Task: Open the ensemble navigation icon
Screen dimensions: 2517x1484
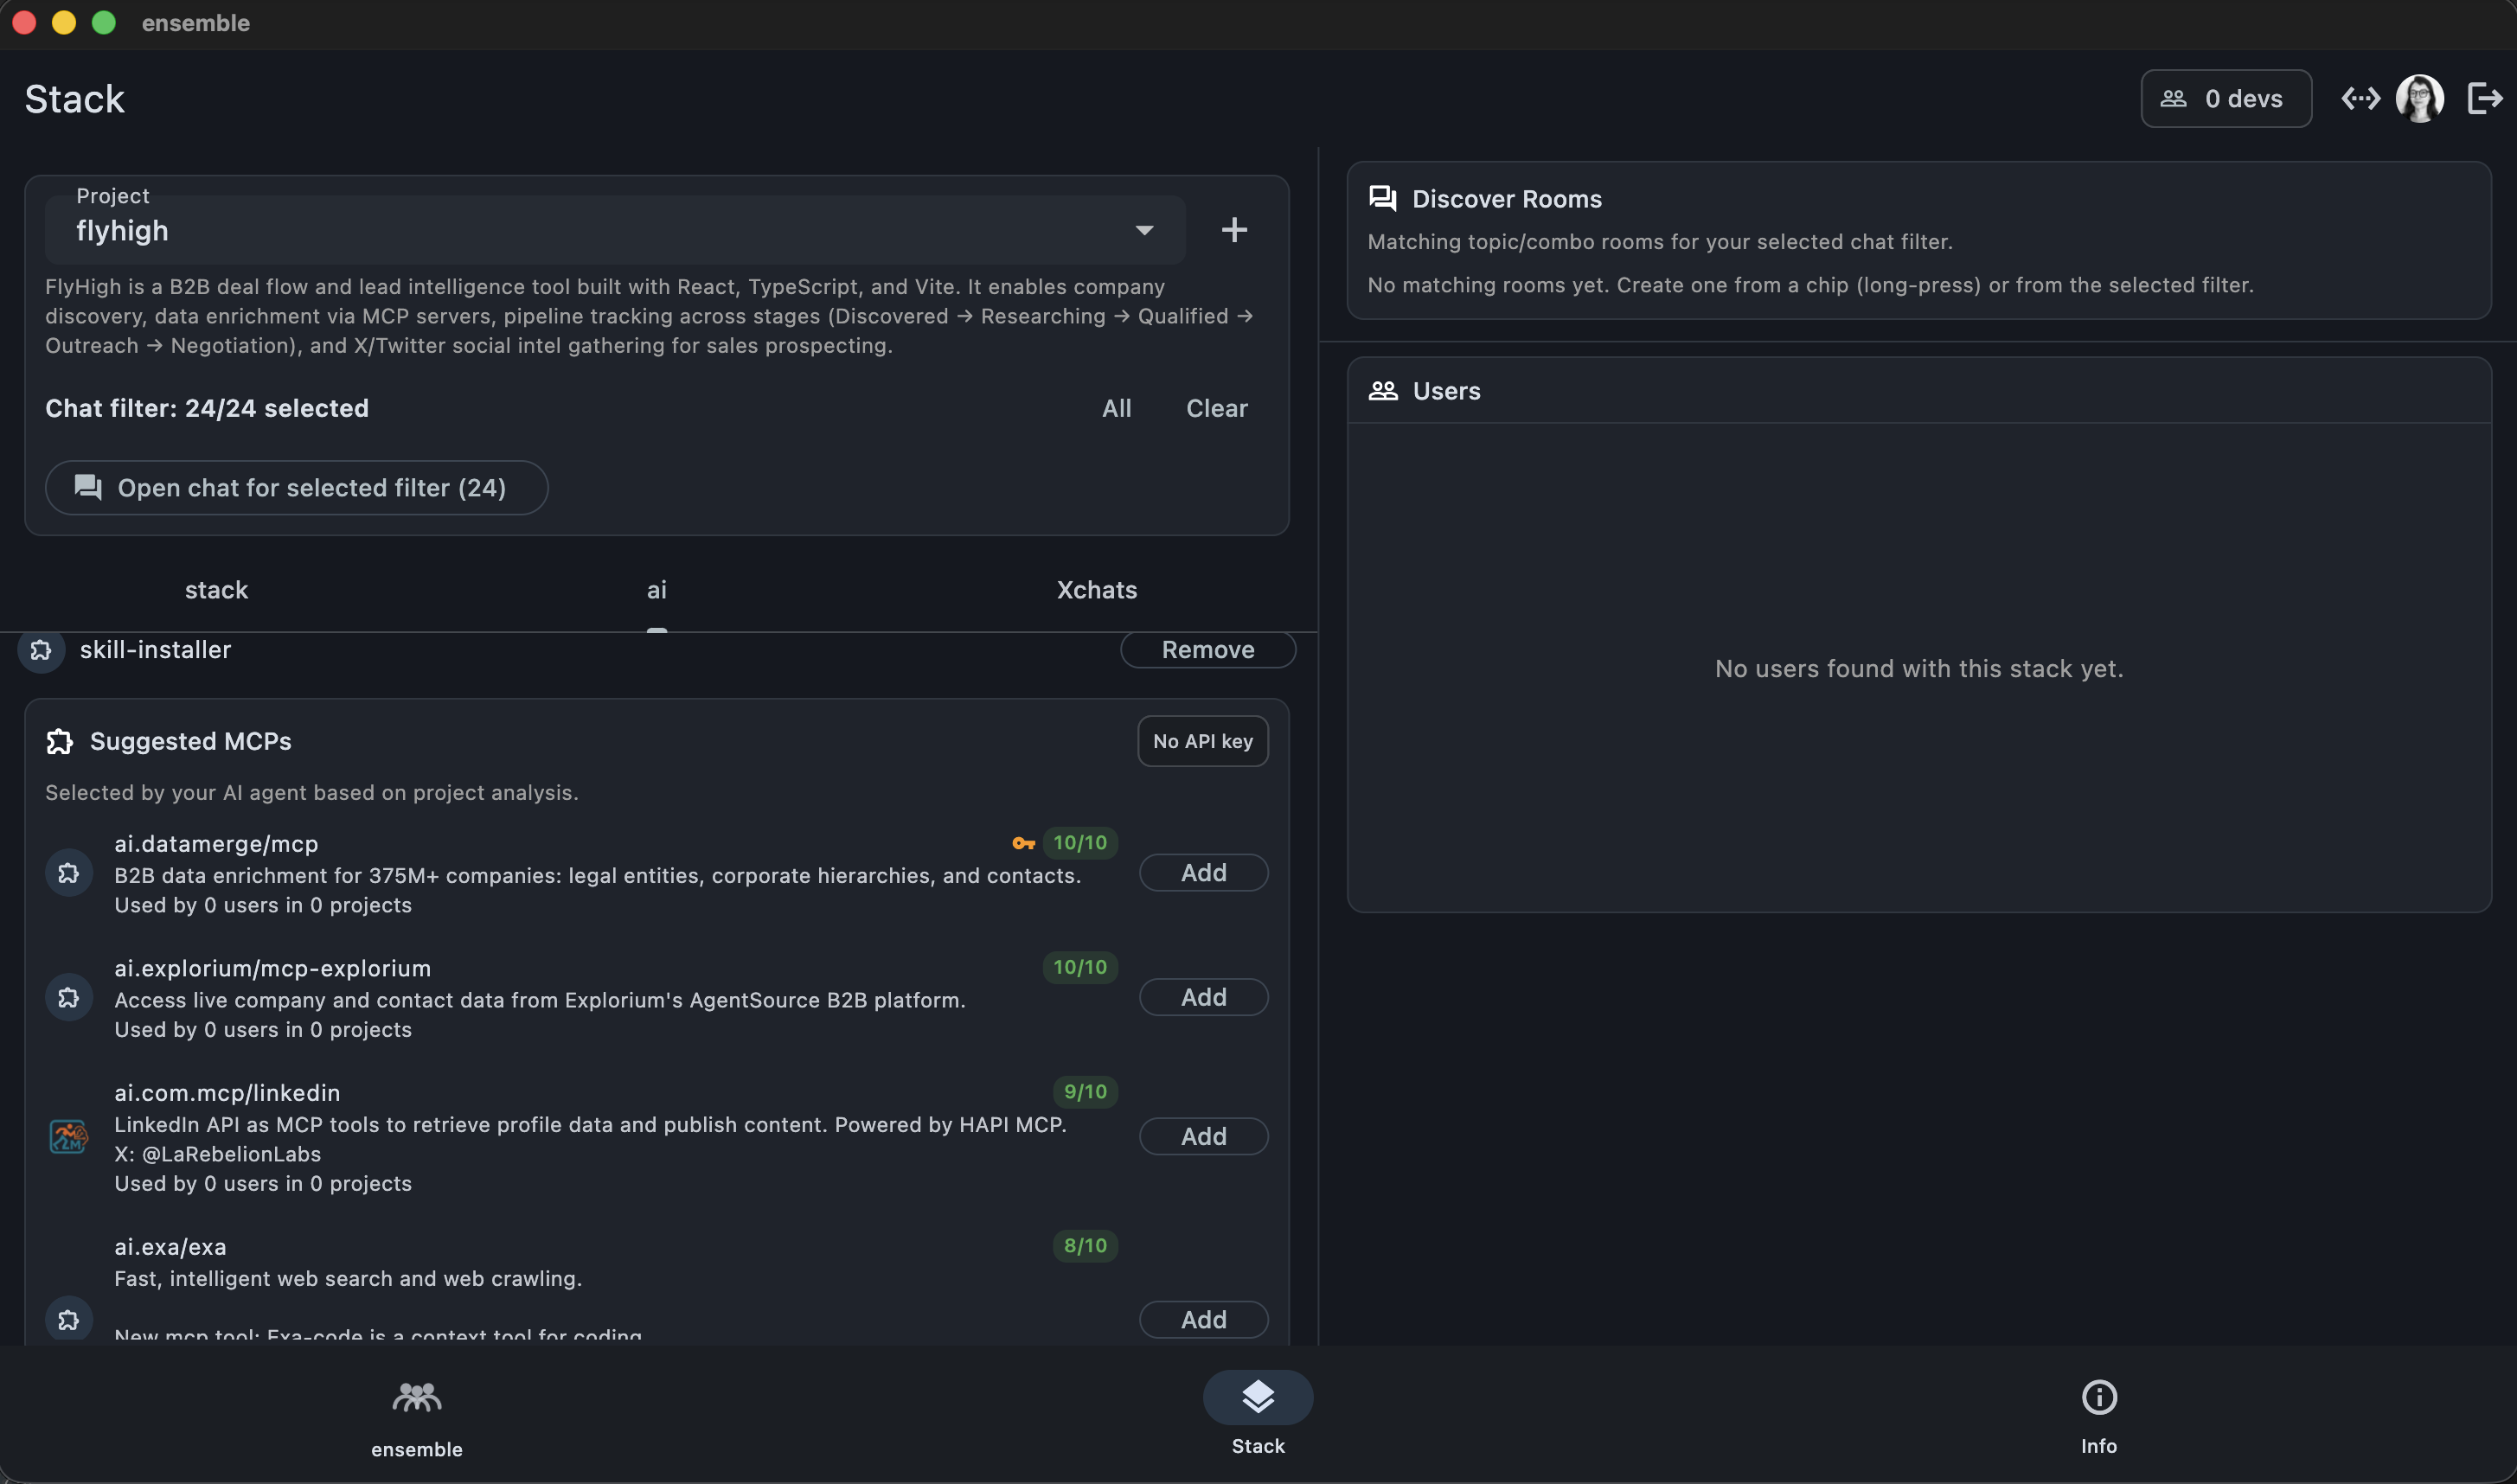Action: tap(416, 1398)
